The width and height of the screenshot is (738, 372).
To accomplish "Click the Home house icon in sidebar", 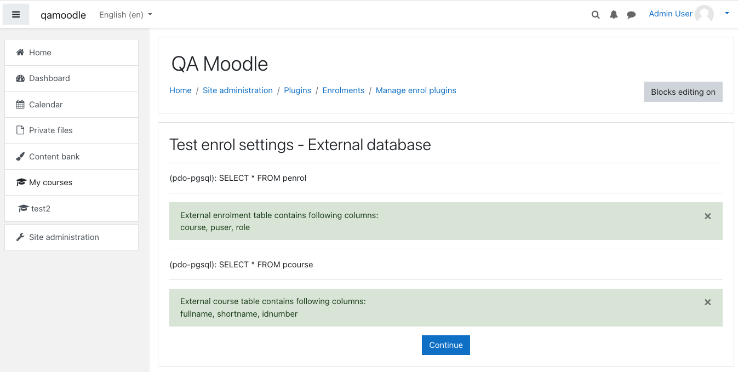I will pos(20,53).
